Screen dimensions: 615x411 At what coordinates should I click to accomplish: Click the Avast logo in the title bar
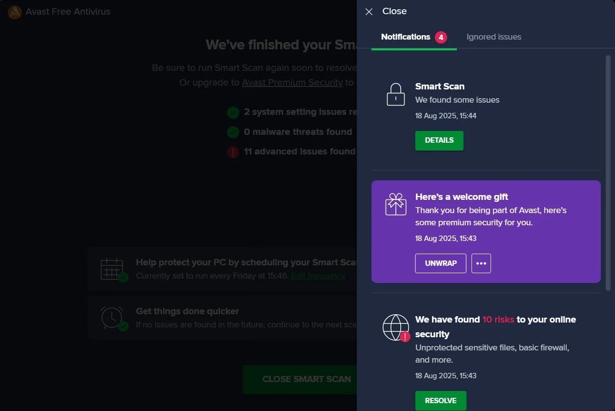pos(14,12)
